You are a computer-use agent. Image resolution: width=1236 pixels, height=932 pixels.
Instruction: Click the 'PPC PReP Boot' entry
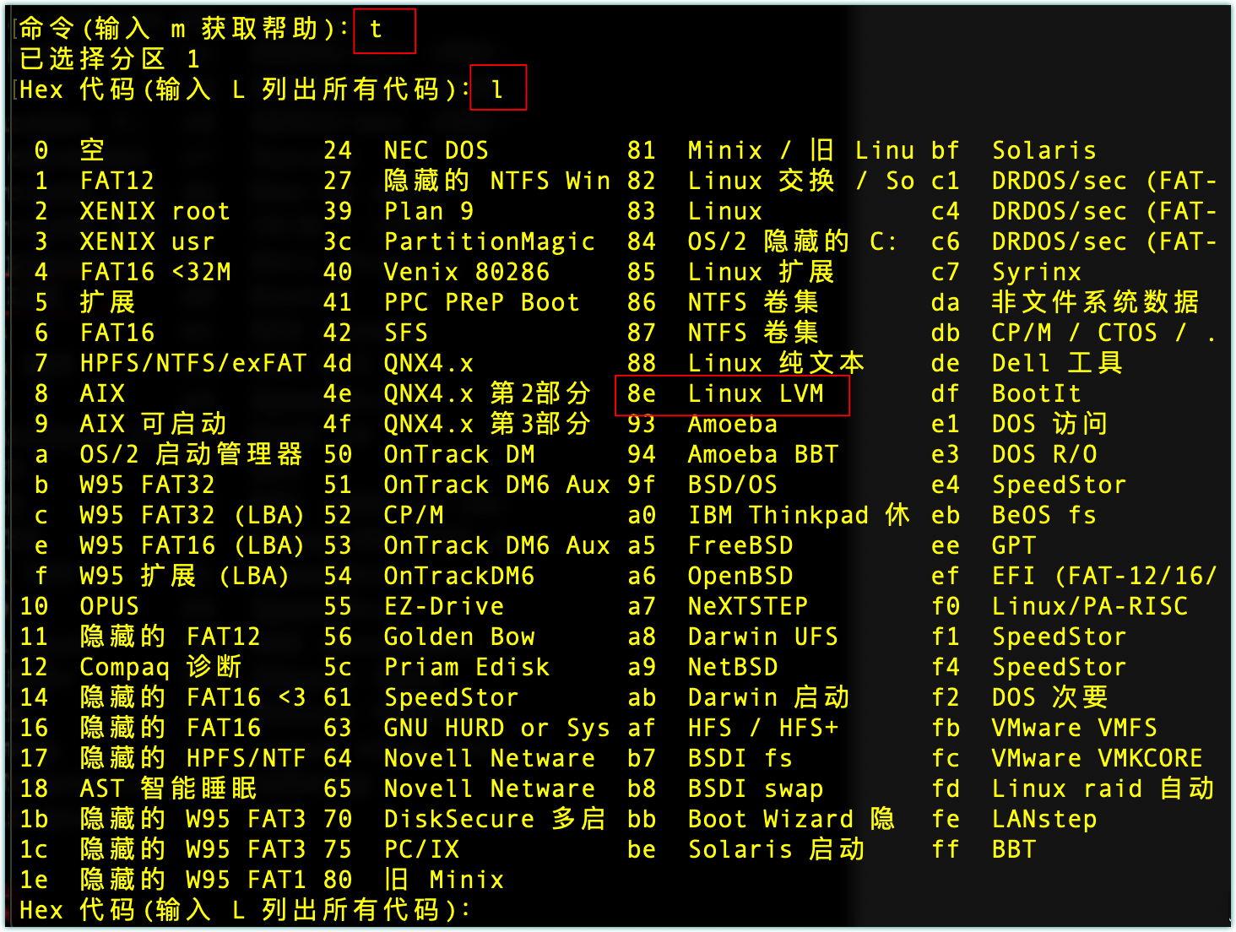coord(482,302)
